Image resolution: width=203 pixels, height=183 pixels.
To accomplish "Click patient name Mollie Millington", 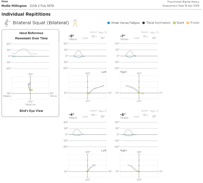I will coord(14,6).
